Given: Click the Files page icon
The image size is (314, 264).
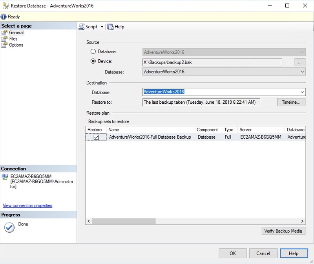Looking at the screenshot, I should (4, 38).
